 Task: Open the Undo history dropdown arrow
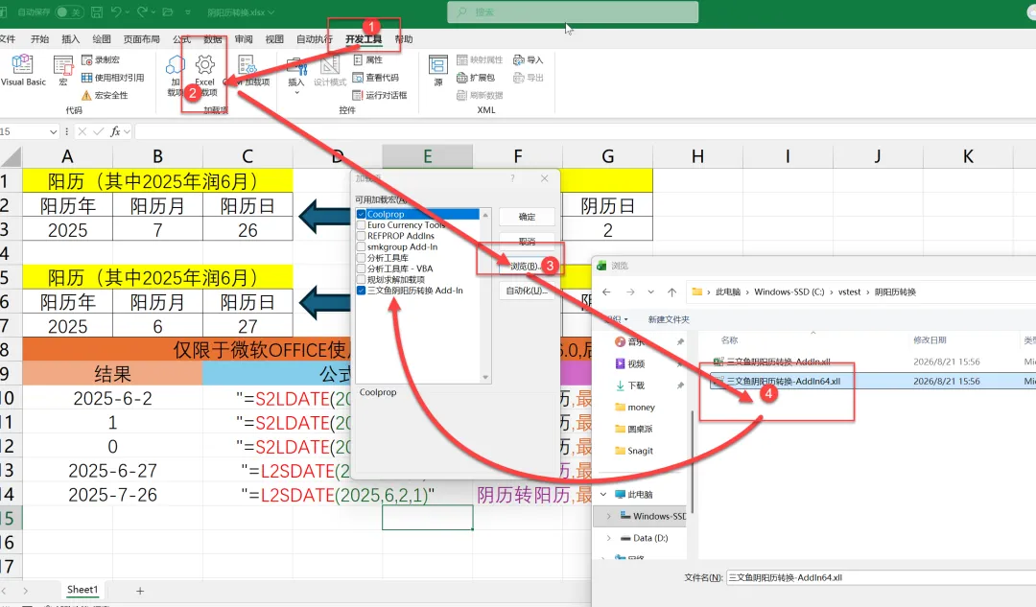click(128, 12)
